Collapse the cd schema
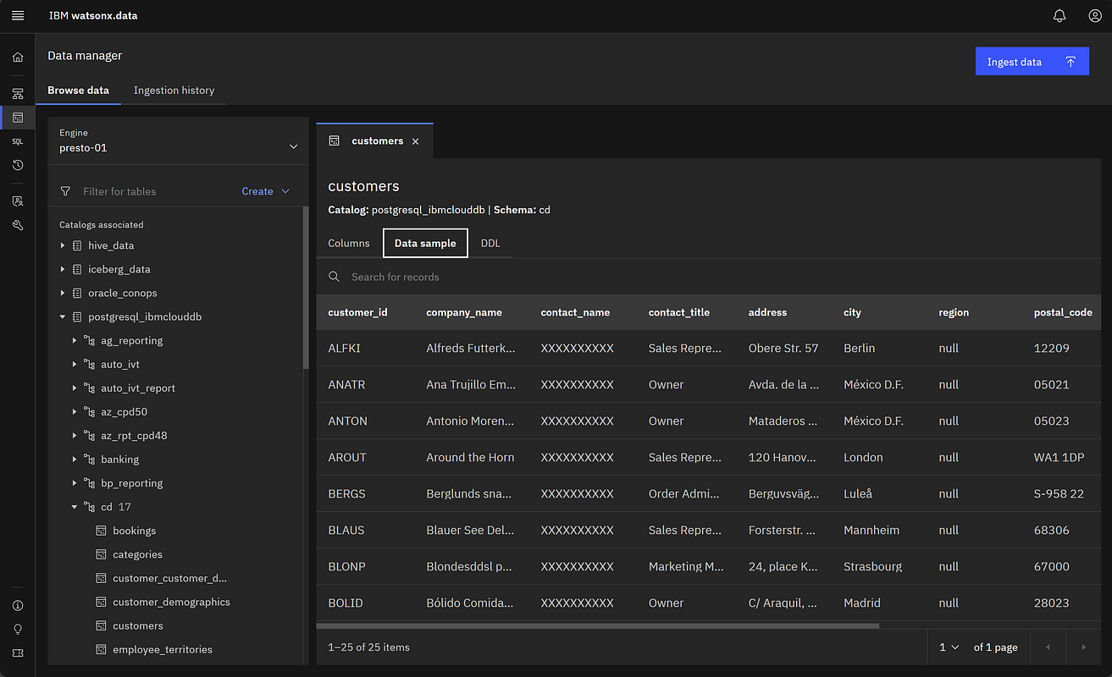1112x677 pixels. [75, 507]
